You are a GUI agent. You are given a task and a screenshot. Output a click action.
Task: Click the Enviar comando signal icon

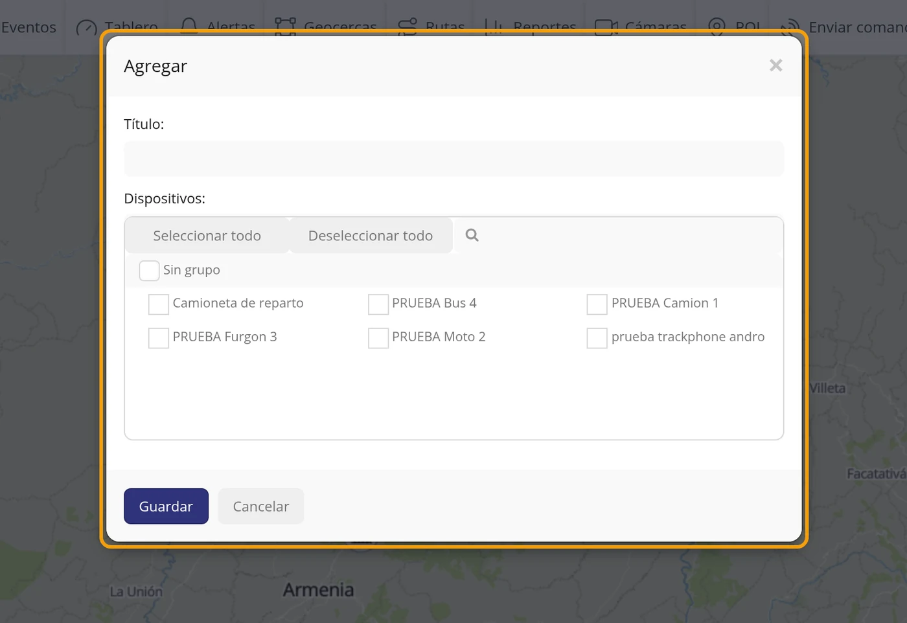[790, 27]
